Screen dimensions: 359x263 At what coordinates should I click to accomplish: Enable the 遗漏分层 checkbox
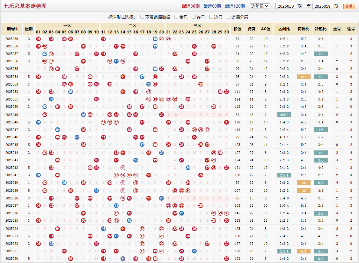[228, 17]
